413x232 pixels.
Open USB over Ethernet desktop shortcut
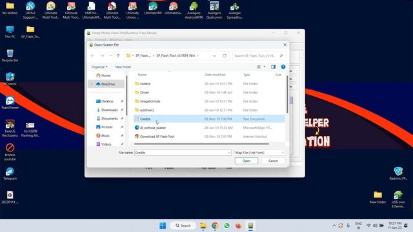click(x=398, y=199)
